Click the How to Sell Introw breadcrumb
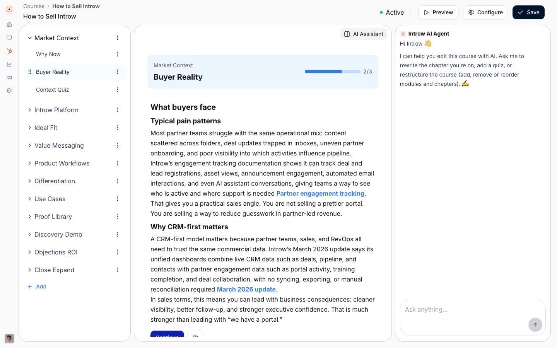 point(76,6)
